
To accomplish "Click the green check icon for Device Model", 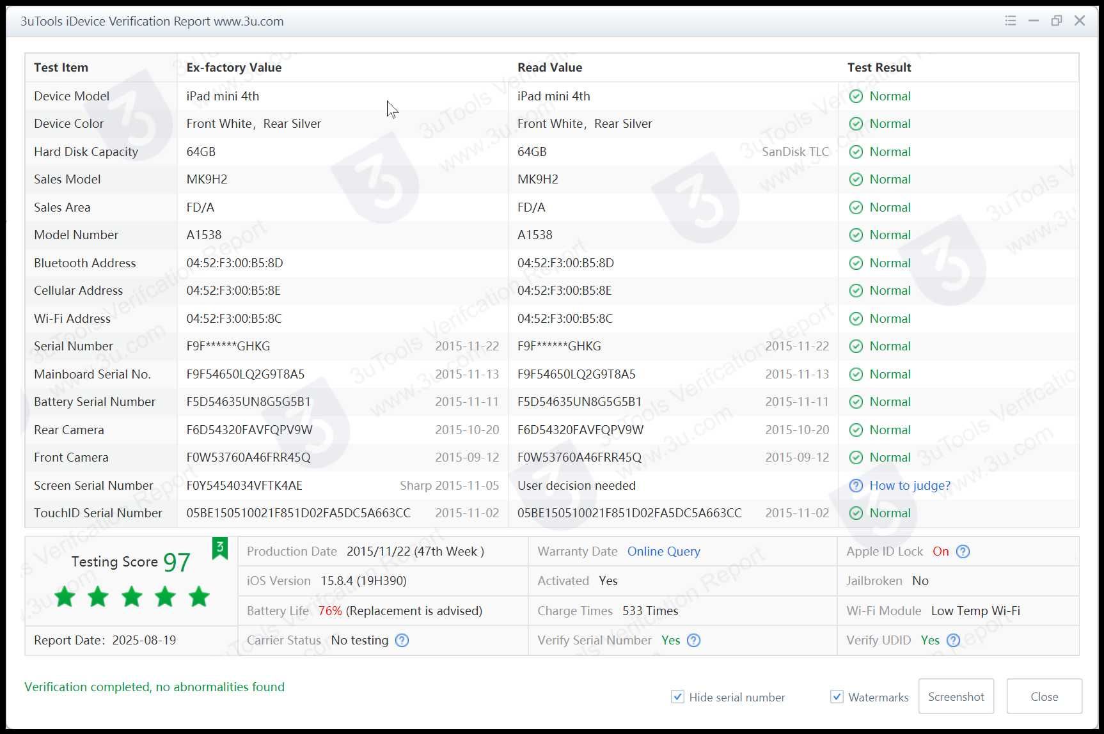I will (x=856, y=96).
